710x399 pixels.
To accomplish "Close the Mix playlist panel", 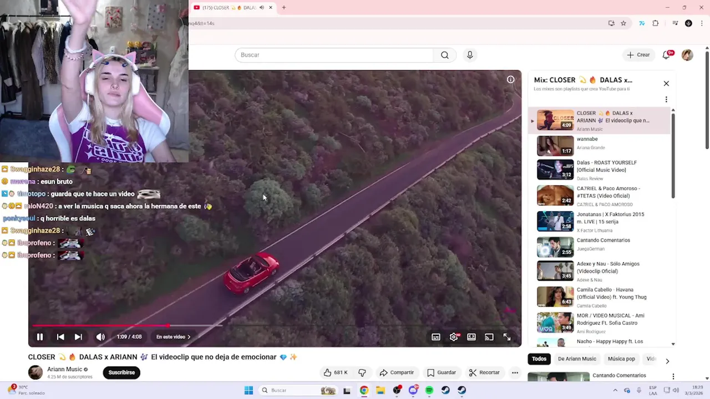I will pos(666,84).
